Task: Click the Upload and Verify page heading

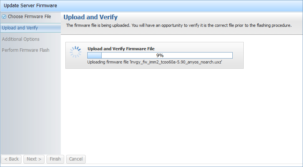Action: tap(91, 17)
